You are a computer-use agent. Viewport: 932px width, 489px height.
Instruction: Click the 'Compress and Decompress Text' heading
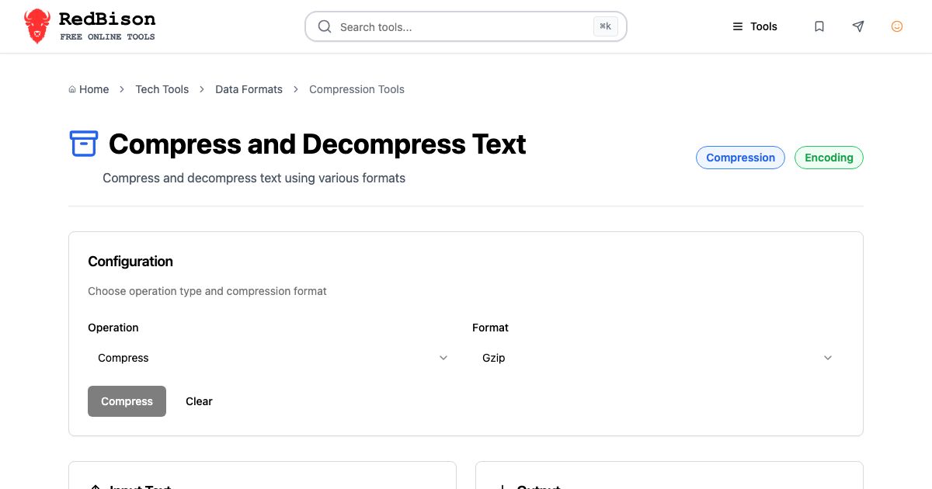pyautogui.click(x=317, y=144)
